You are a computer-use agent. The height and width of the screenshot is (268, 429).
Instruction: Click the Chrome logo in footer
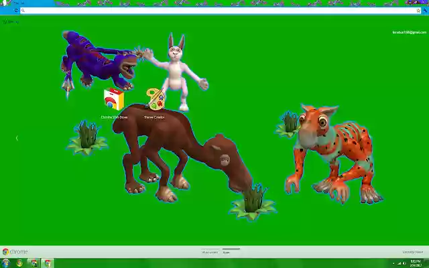15,252
